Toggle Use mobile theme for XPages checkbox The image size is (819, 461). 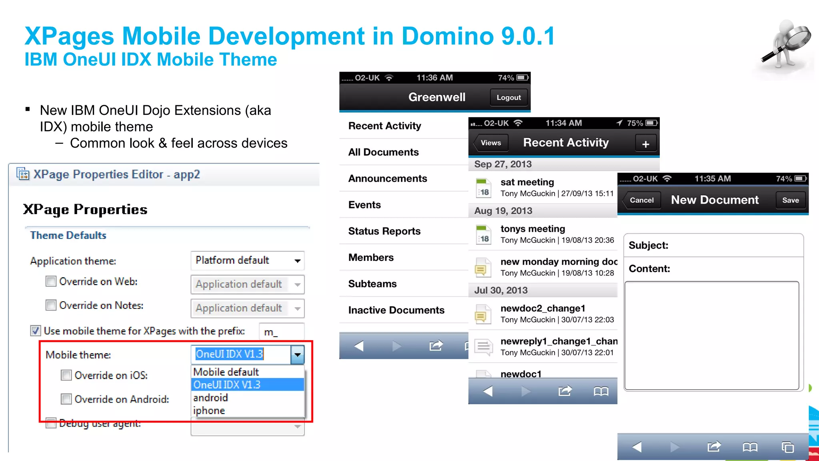(36, 331)
